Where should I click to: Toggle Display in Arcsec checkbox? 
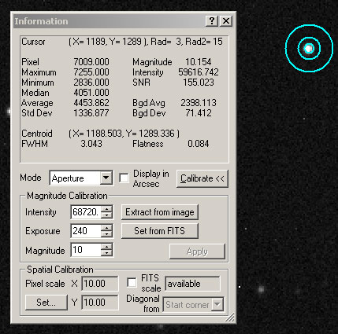[x=124, y=178]
